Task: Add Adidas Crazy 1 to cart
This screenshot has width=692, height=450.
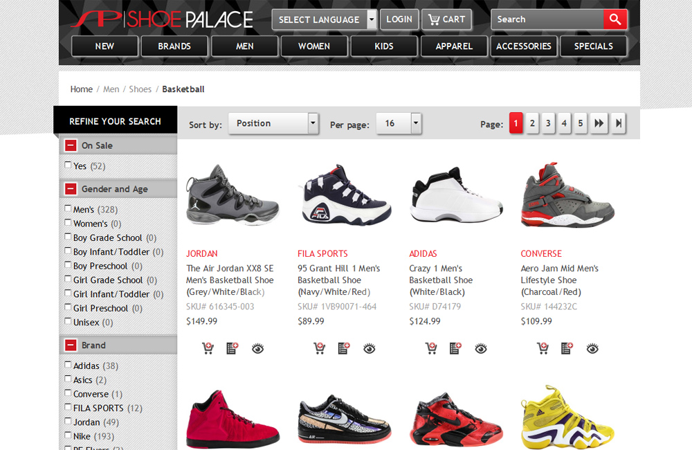Action: pos(431,348)
